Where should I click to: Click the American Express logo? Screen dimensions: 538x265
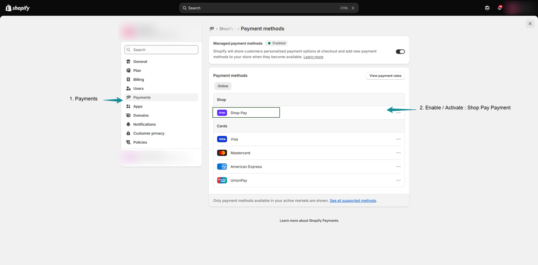222,167
